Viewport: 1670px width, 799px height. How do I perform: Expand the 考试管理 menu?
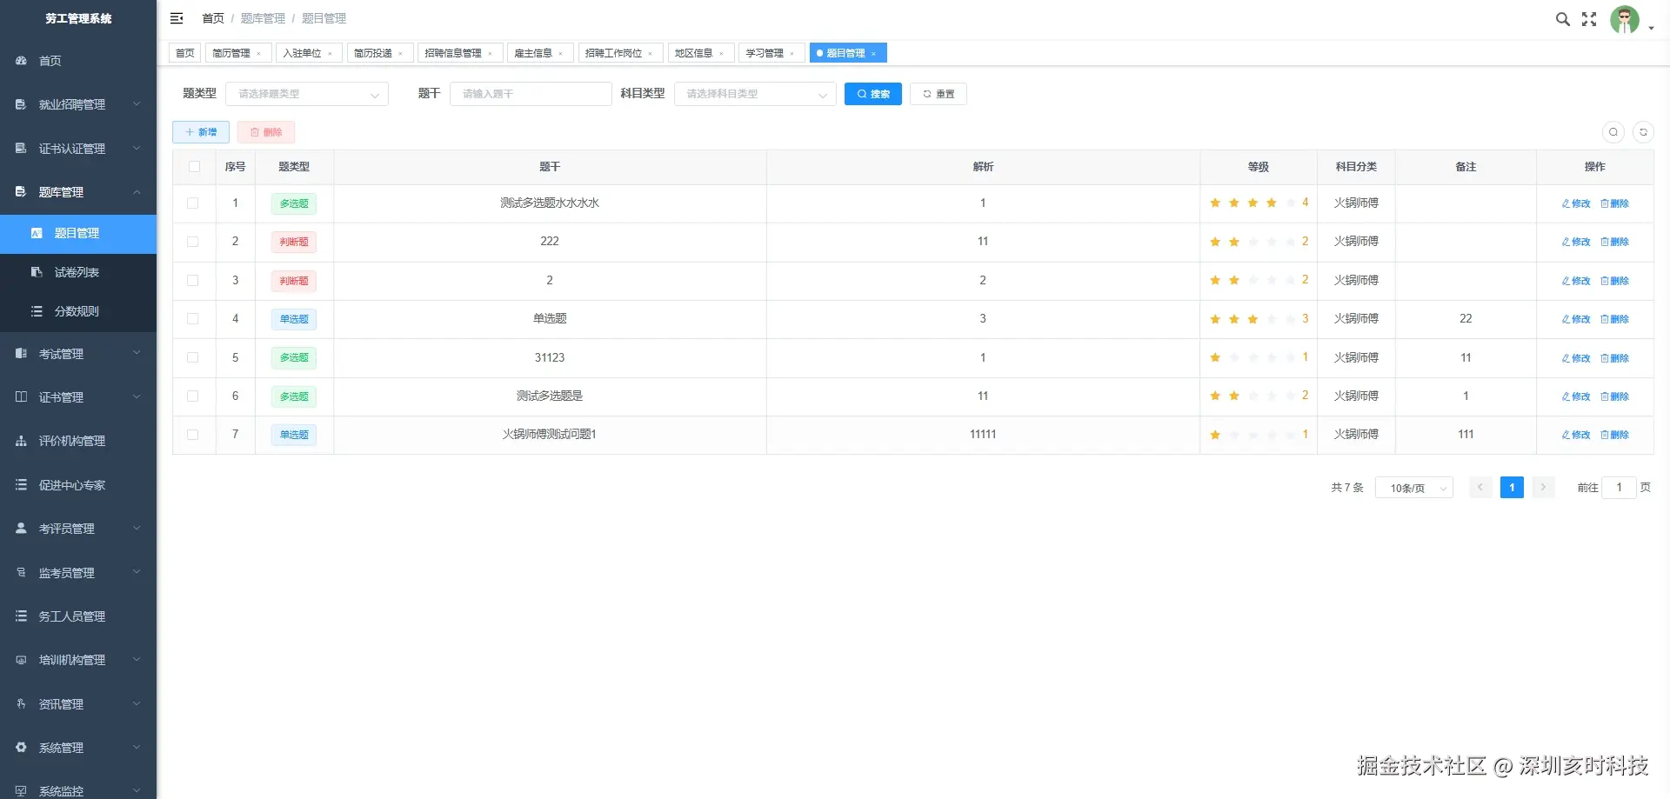(x=137, y=354)
